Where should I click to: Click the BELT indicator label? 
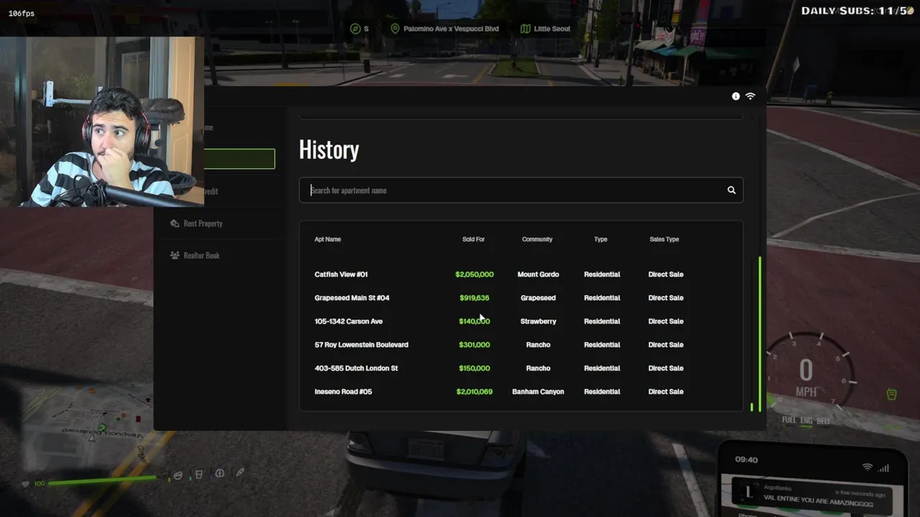tap(823, 421)
